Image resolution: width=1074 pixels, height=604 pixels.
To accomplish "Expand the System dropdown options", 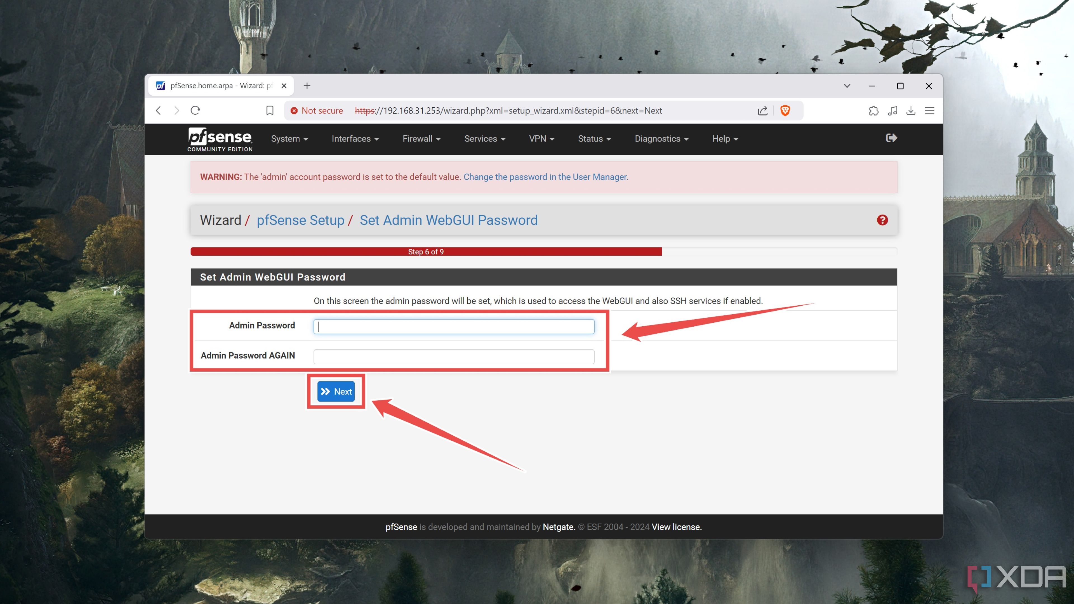I will 288,139.
